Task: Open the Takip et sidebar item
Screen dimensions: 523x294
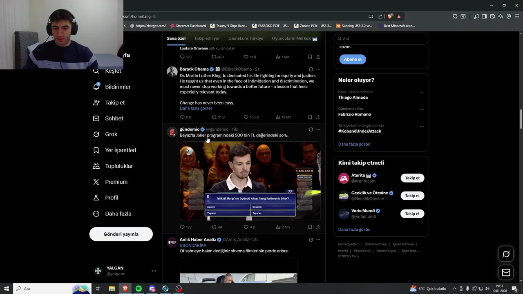Action: [x=109, y=102]
